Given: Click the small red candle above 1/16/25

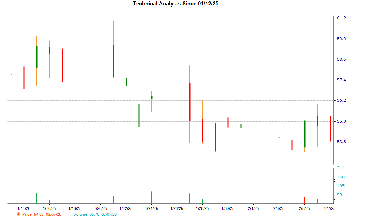Looking at the screenshot, I should (50, 50).
